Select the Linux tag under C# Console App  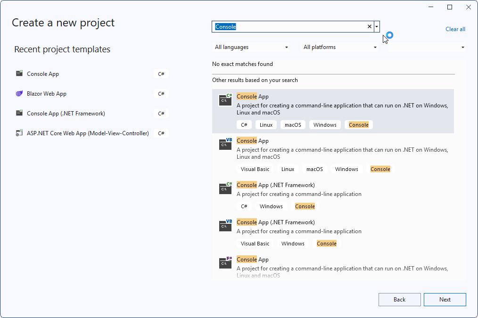[266, 124]
